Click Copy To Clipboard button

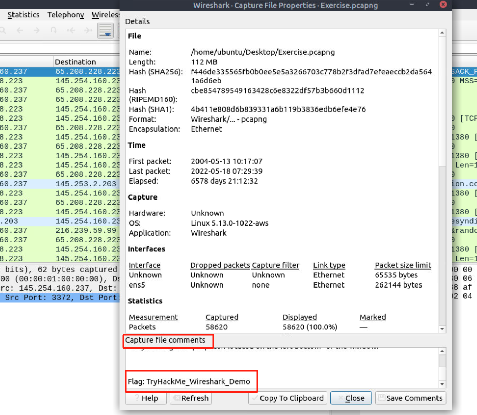coord(288,398)
